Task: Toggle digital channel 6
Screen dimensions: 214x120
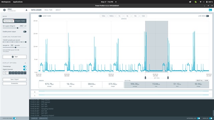Action: (22, 73)
